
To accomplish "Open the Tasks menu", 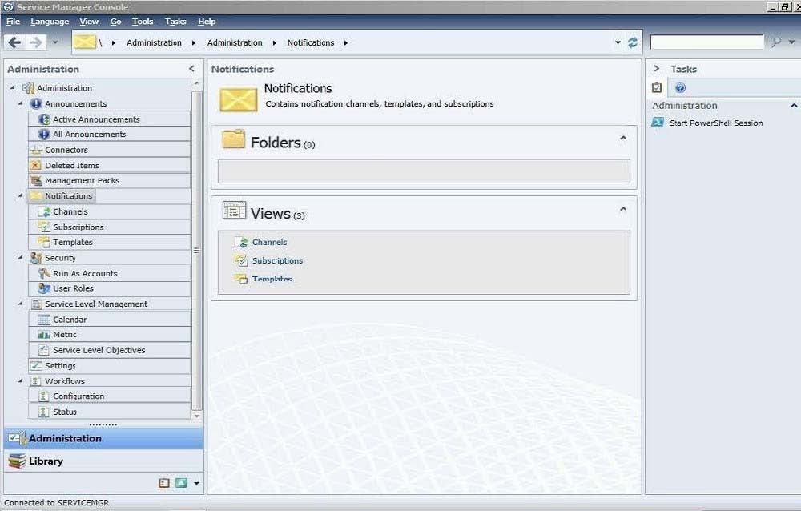I will coord(175,22).
